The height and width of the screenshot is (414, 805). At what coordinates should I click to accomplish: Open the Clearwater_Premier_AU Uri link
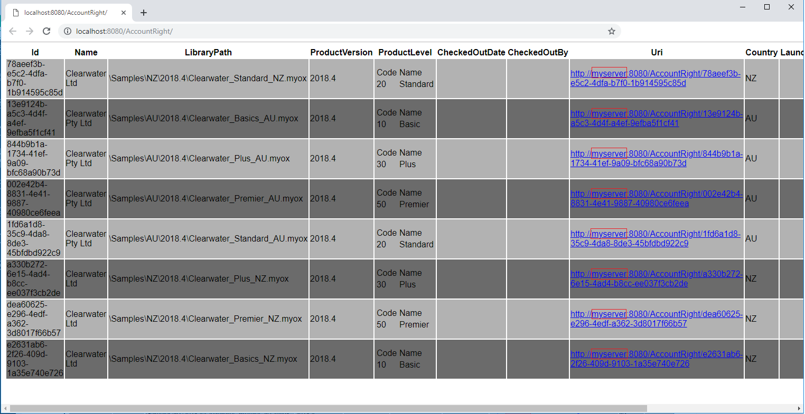coord(657,198)
